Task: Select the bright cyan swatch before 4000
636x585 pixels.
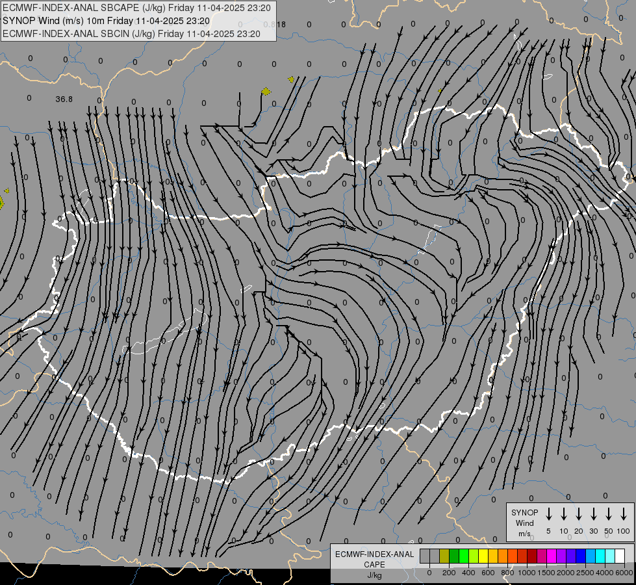Action: [601, 556]
